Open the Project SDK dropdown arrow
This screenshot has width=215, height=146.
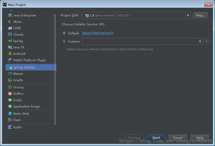point(188,15)
